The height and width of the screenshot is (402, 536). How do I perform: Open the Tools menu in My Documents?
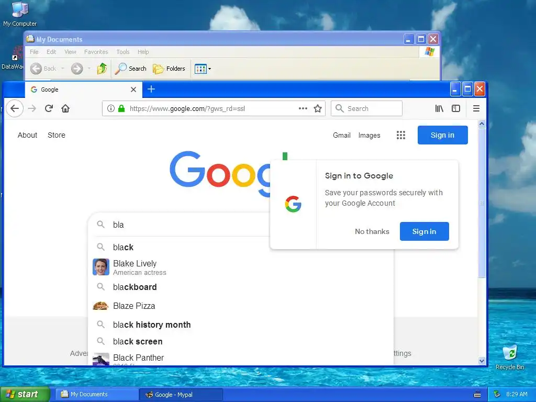click(x=122, y=52)
